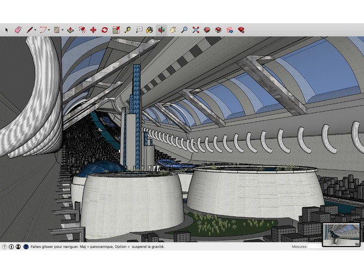Viewport: 364px width, 273px height.
Task: Activate the Rotate tool
Action: [x=104, y=29]
